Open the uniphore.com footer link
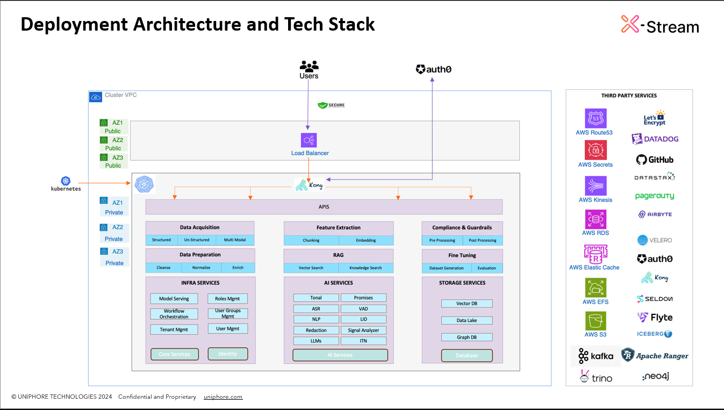724x410 pixels. (223, 397)
